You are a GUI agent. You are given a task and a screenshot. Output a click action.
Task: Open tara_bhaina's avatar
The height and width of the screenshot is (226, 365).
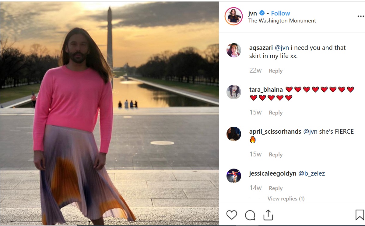234,92
